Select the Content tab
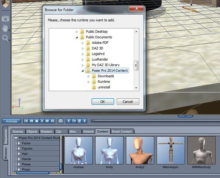The image size is (220, 178). point(103,132)
